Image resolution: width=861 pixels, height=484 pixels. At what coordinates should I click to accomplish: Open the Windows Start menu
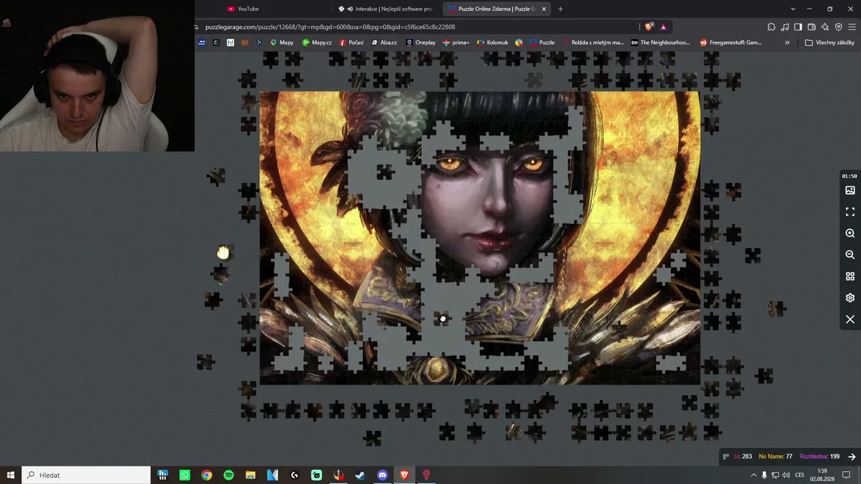pyautogui.click(x=11, y=475)
